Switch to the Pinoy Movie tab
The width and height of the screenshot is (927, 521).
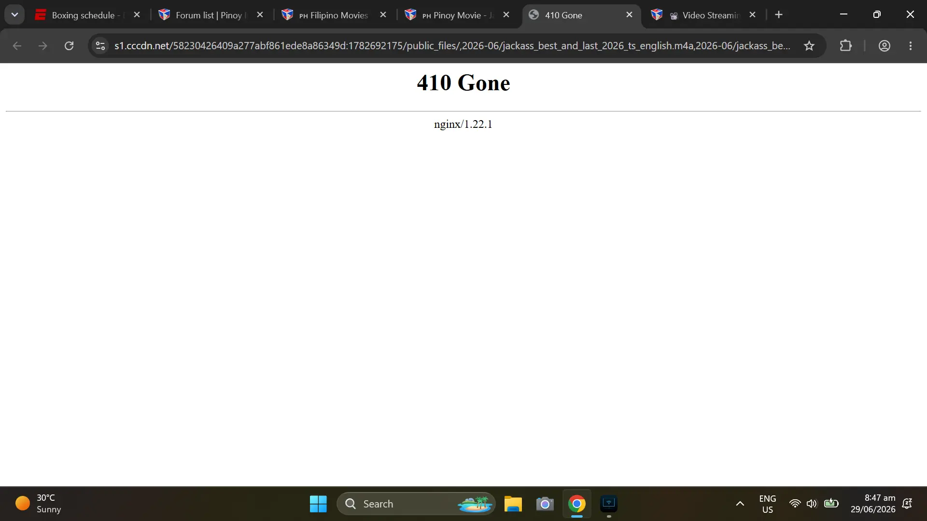click(x=456, y=15)
